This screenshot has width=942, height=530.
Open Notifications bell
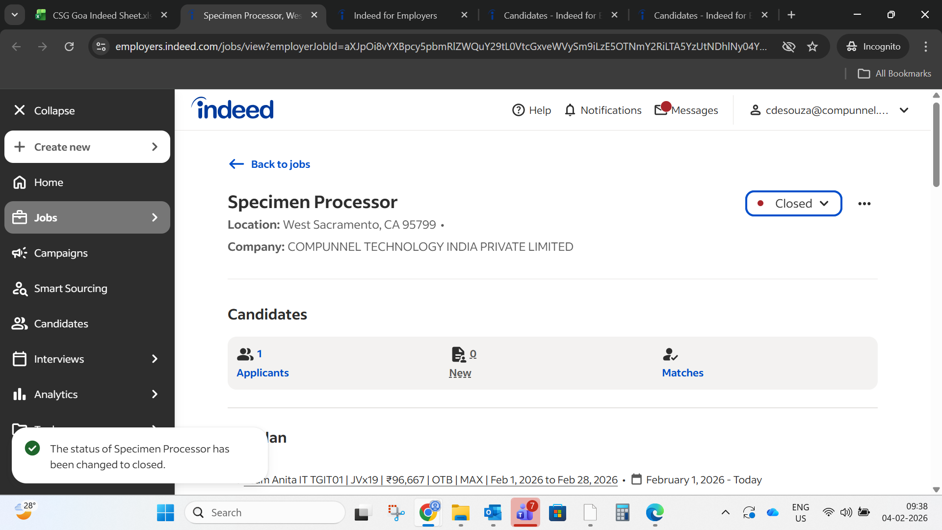[570, 110]
